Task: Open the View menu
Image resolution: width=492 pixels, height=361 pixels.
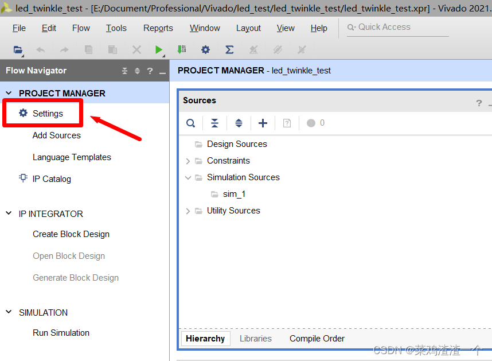Action: 286,28
